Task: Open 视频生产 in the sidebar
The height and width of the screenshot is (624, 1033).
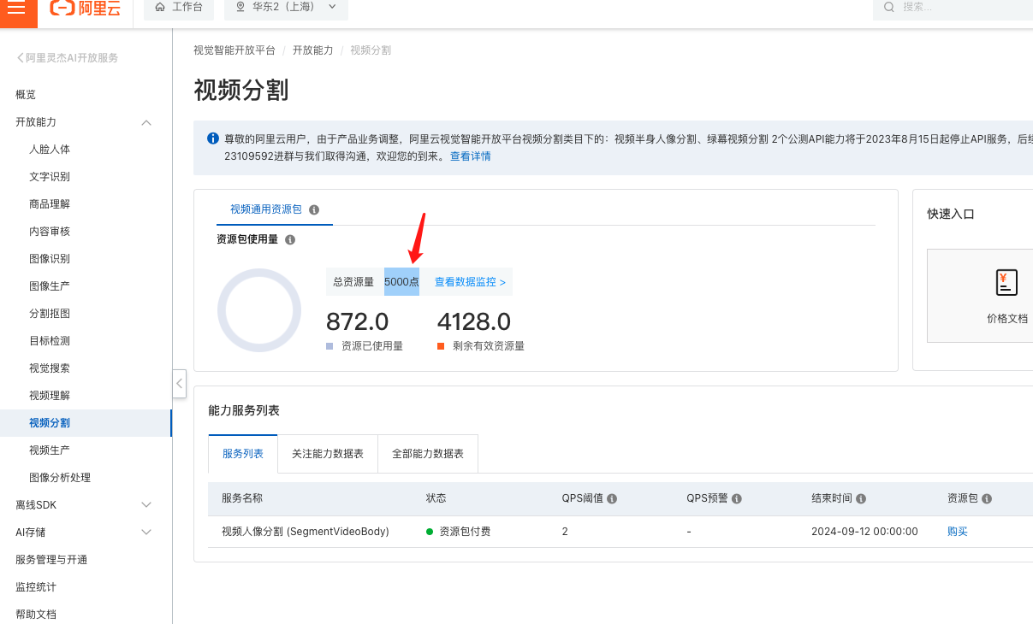Action: tap(50, 450)
